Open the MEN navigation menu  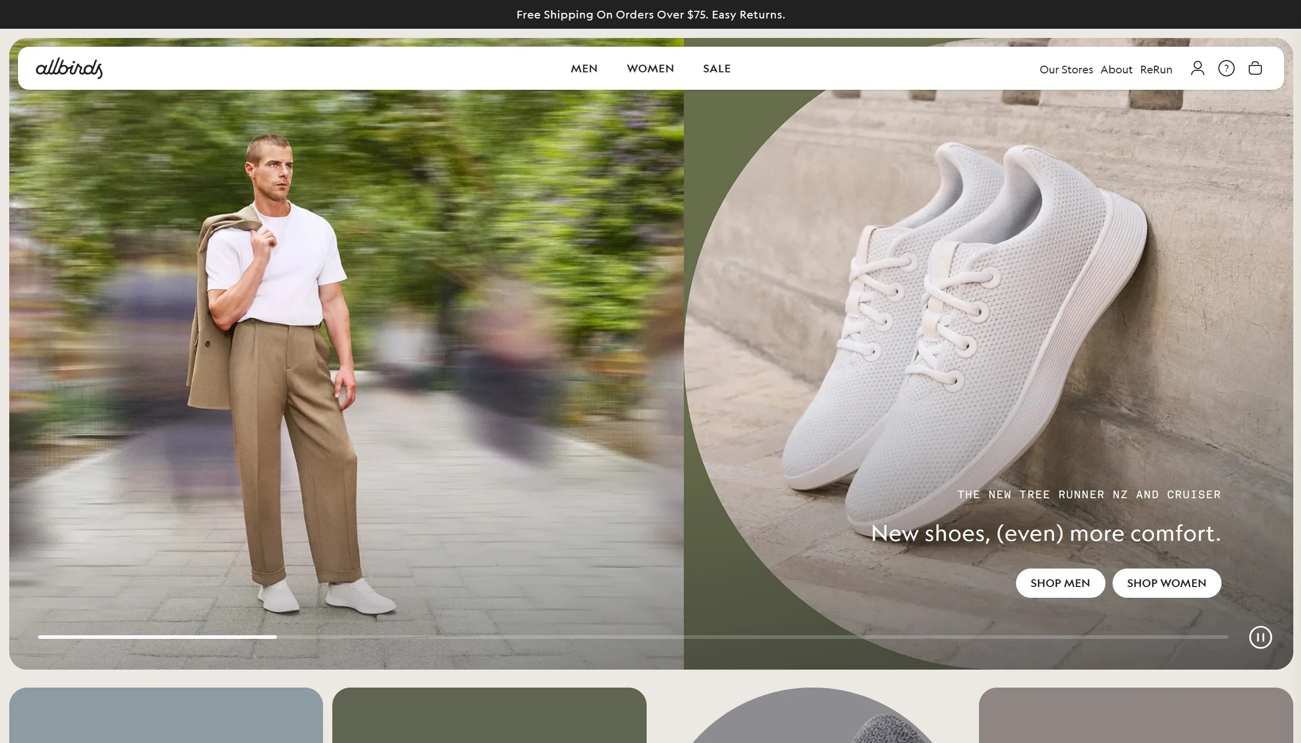pyautogui.click(x=584, y=68)
